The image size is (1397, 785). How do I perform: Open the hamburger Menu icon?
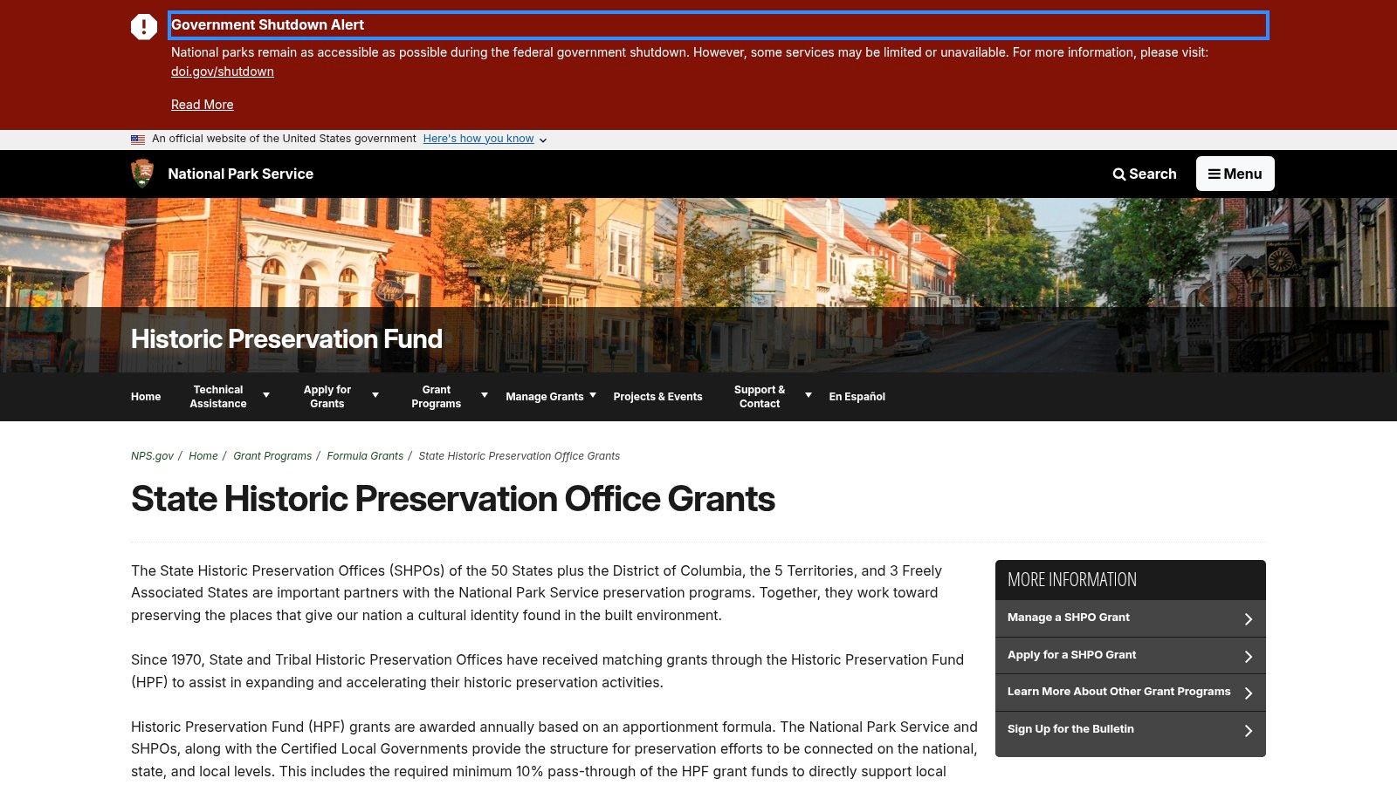coord(1215,174)
